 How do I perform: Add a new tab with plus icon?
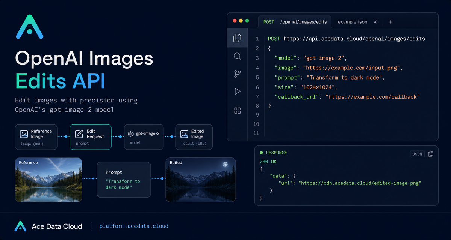coord(390,22)
